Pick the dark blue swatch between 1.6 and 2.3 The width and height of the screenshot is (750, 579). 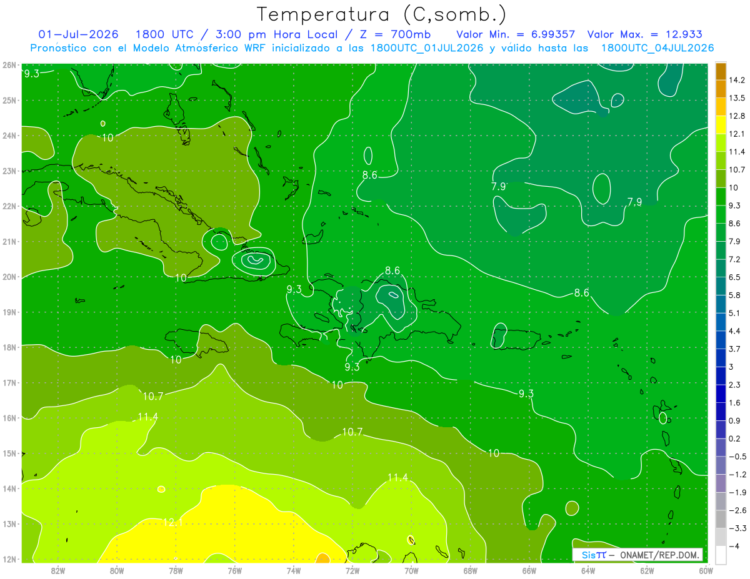[x=721, y=393]
